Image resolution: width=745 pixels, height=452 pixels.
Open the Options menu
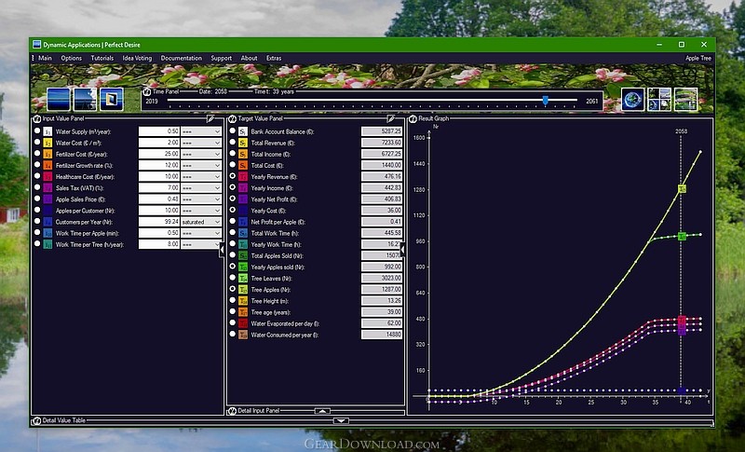72,58
